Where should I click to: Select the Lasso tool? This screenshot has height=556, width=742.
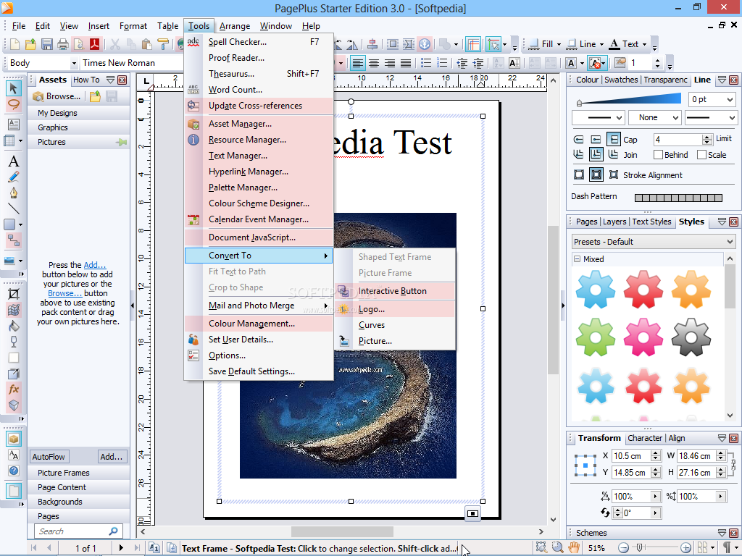pyautogui.click(x=13, y=104)
